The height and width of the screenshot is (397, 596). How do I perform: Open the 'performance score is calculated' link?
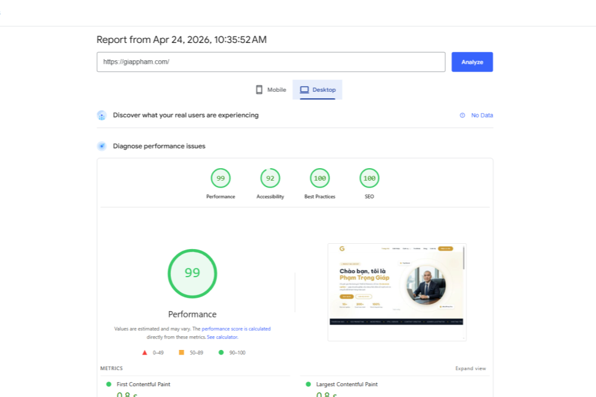pyautogui.click(x=236, y=329)
